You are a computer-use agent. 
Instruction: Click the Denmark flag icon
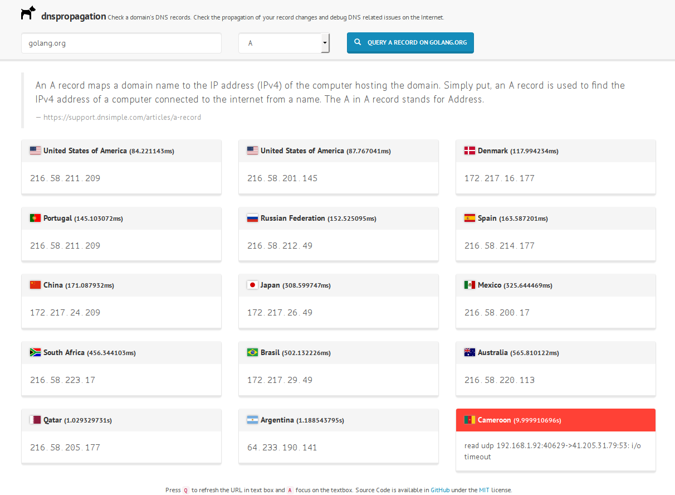(x=469, y=151)
